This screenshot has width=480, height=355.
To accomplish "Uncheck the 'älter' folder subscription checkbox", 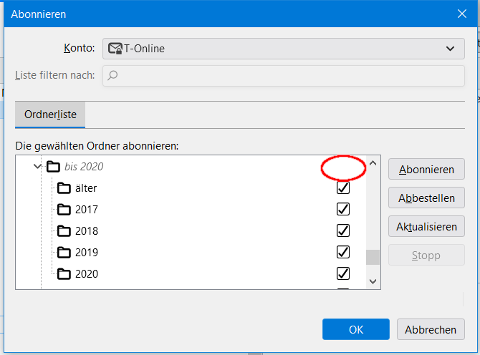I will pos(343,188).
